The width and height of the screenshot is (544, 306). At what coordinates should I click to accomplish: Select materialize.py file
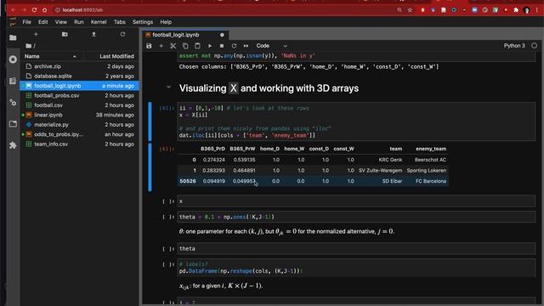point(79,125)
